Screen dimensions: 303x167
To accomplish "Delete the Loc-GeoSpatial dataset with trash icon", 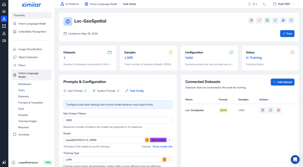I will pyautogui.click(x=278, y=110).
